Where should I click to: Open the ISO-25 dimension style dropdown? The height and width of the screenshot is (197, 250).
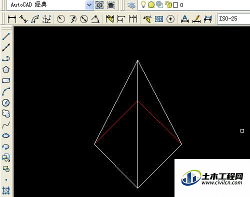[233, 19]
